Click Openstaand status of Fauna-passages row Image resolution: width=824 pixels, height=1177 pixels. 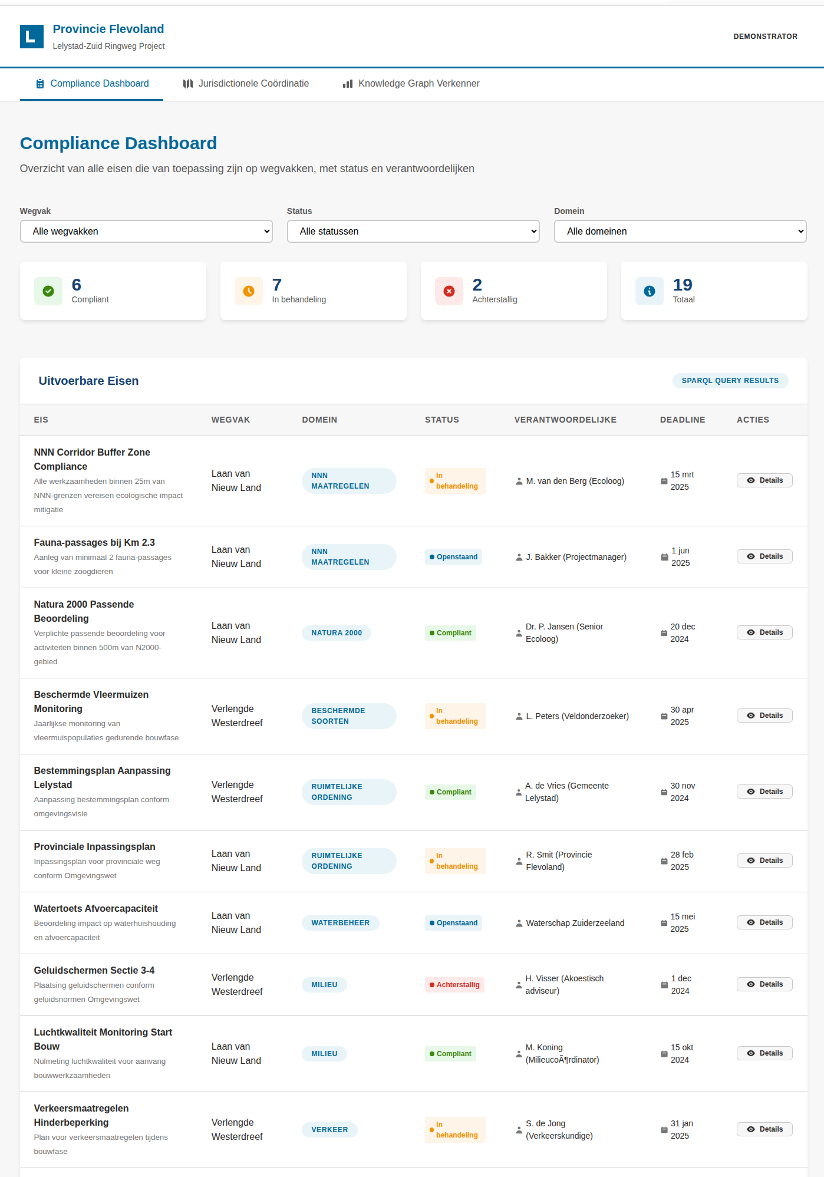click(x=453, y=557)
